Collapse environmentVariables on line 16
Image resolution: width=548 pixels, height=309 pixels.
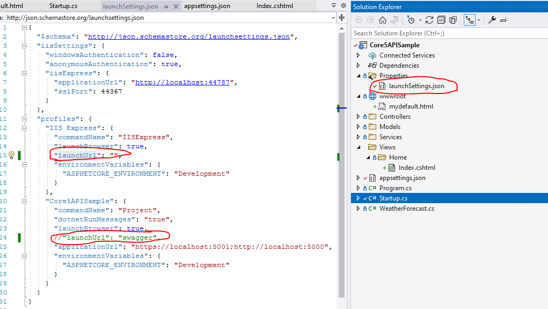[24, 164]
